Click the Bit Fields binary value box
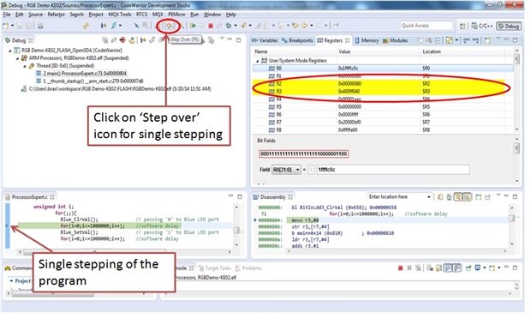The width and height of the screenshot is (531, 319). click(304, 153)
